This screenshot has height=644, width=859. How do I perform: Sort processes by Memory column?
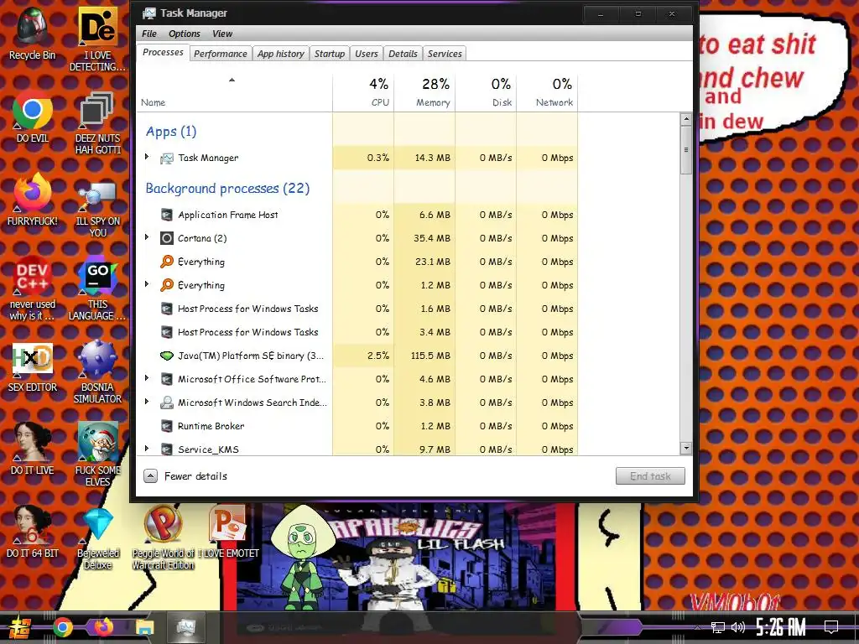(424, 93)
